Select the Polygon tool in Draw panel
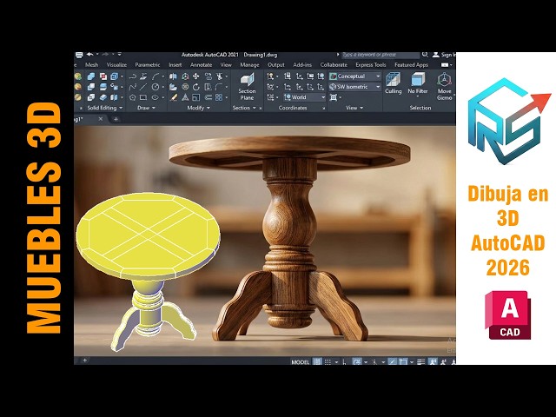The width and height of the screenshot is (556, 417). tap(133, 97)
